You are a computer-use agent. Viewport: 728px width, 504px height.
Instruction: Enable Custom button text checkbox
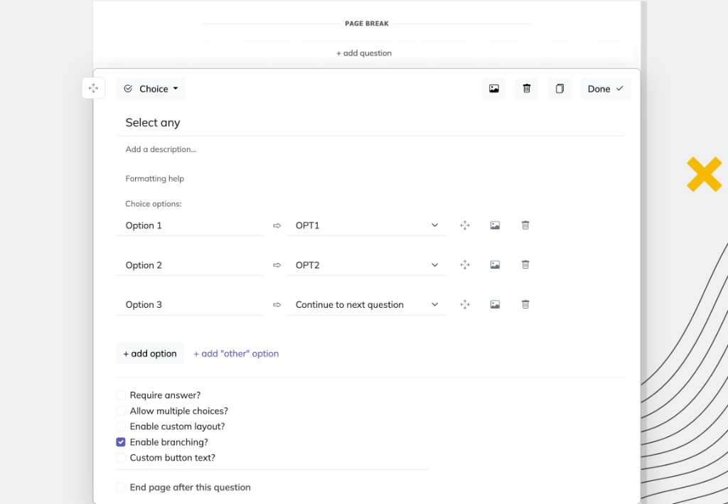tap(121, 458)
